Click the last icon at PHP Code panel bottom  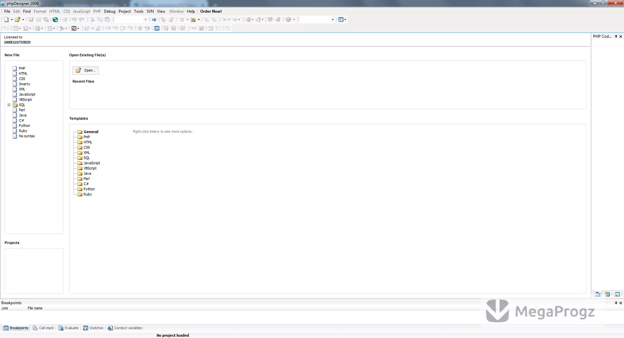pos(617,294)
